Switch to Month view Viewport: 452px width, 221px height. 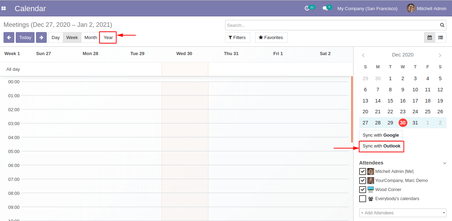click(91, 38)
